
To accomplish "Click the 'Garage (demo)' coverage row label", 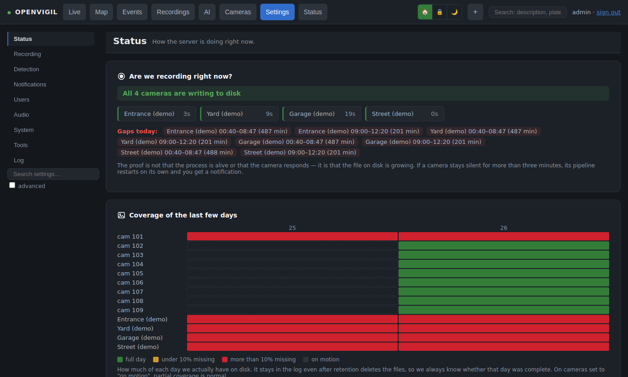I will coord(140,338).
